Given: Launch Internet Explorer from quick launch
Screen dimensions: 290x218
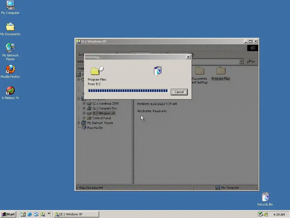Looking at the screenshot, I should point(29,214).
